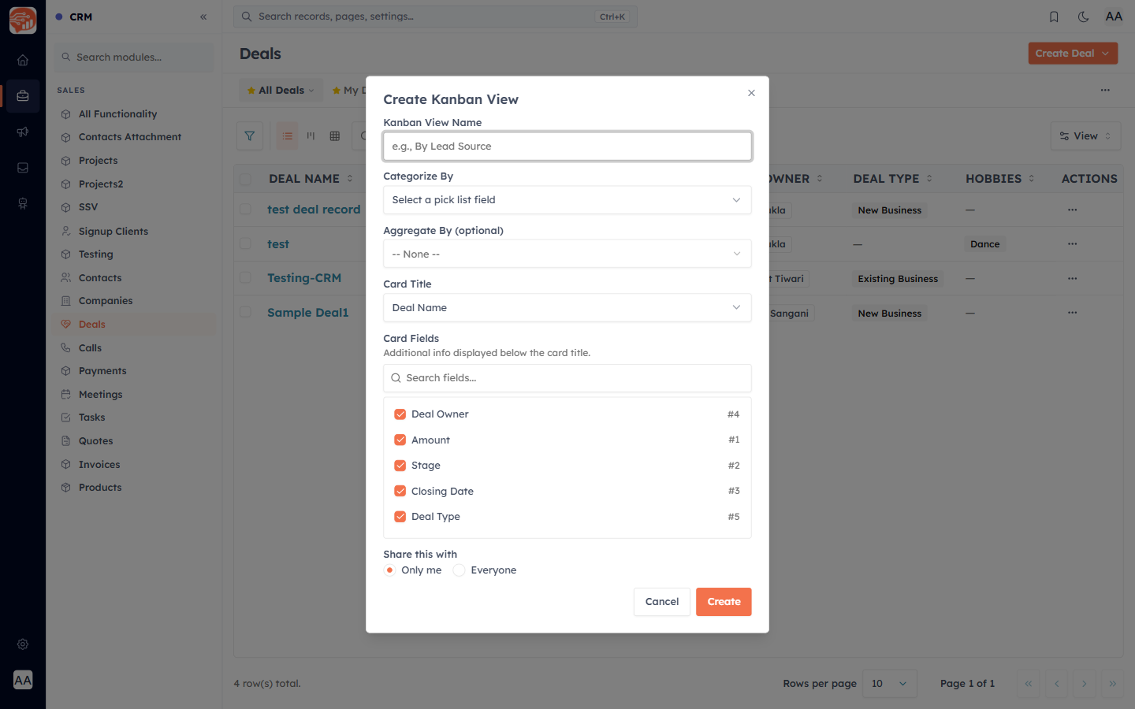The height and width of the screenshot is (709, 1135).
Task: Click the filter funnel icon
Action: [250, 136]
